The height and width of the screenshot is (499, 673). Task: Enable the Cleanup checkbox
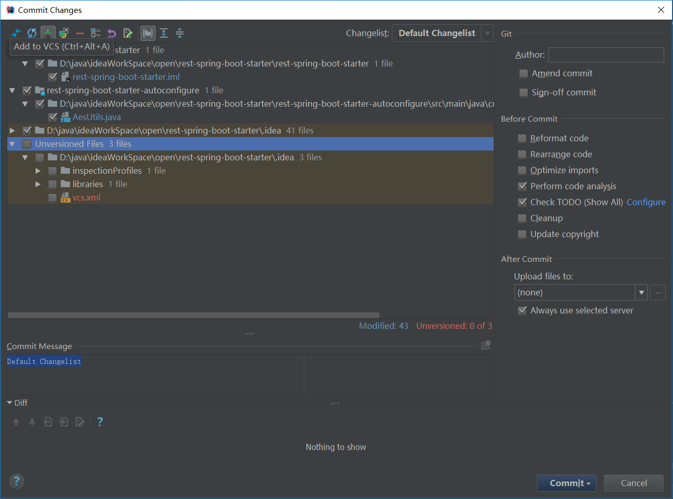[522, 219]
